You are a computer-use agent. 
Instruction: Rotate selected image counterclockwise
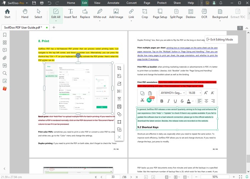(119, 76)
